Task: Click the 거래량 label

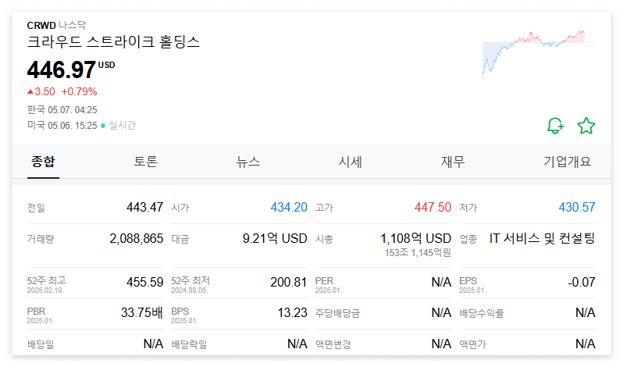Action: (41, 239)
